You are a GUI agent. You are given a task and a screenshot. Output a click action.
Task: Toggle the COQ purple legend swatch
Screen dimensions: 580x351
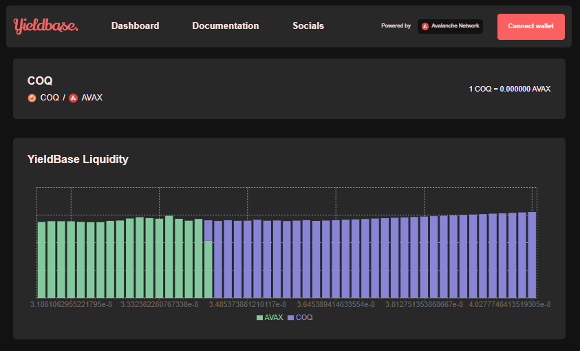(291, 318)
